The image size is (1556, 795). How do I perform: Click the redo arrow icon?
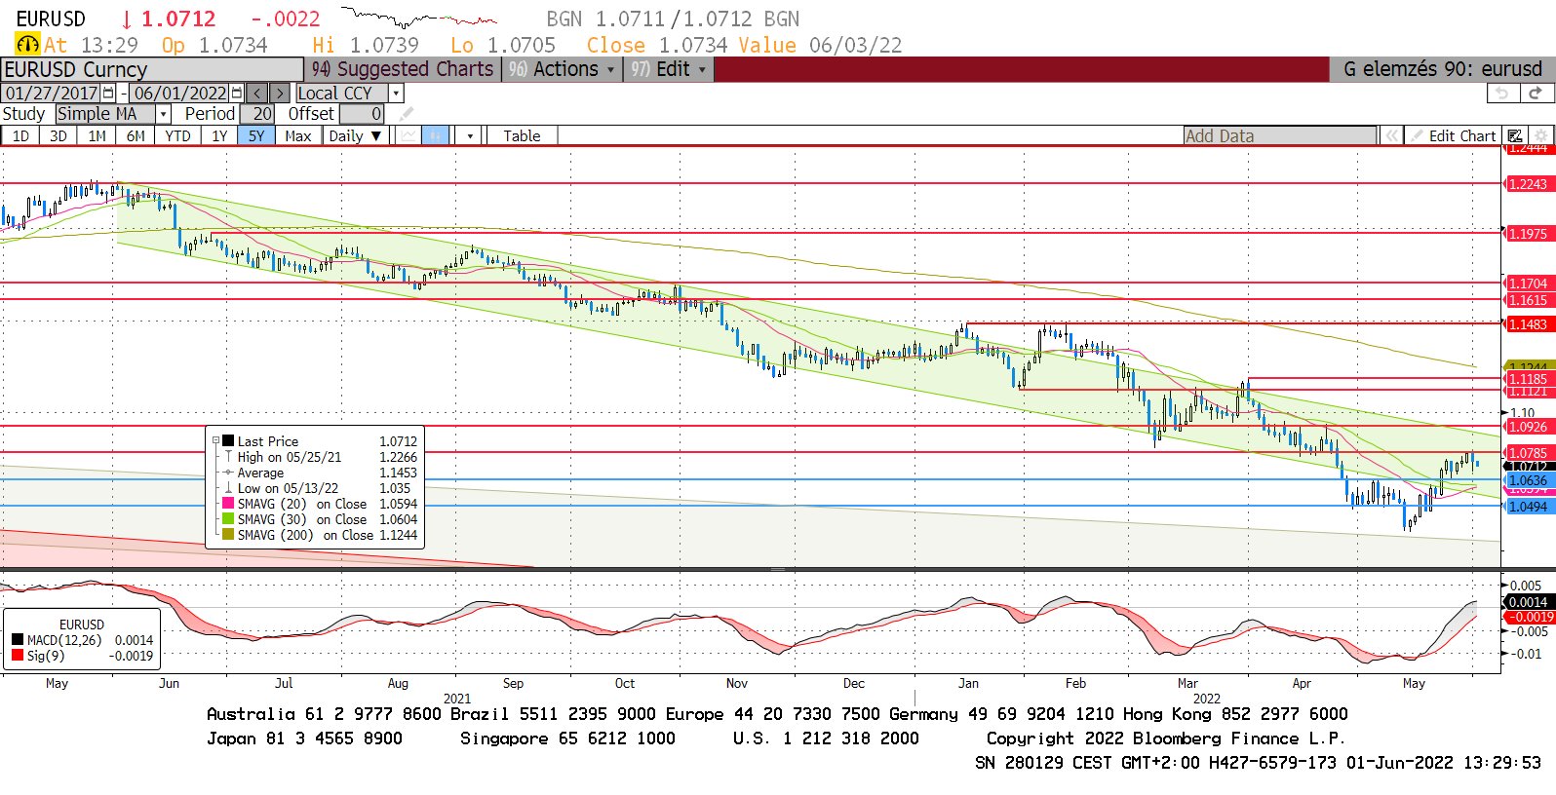tap(1536, 94)
